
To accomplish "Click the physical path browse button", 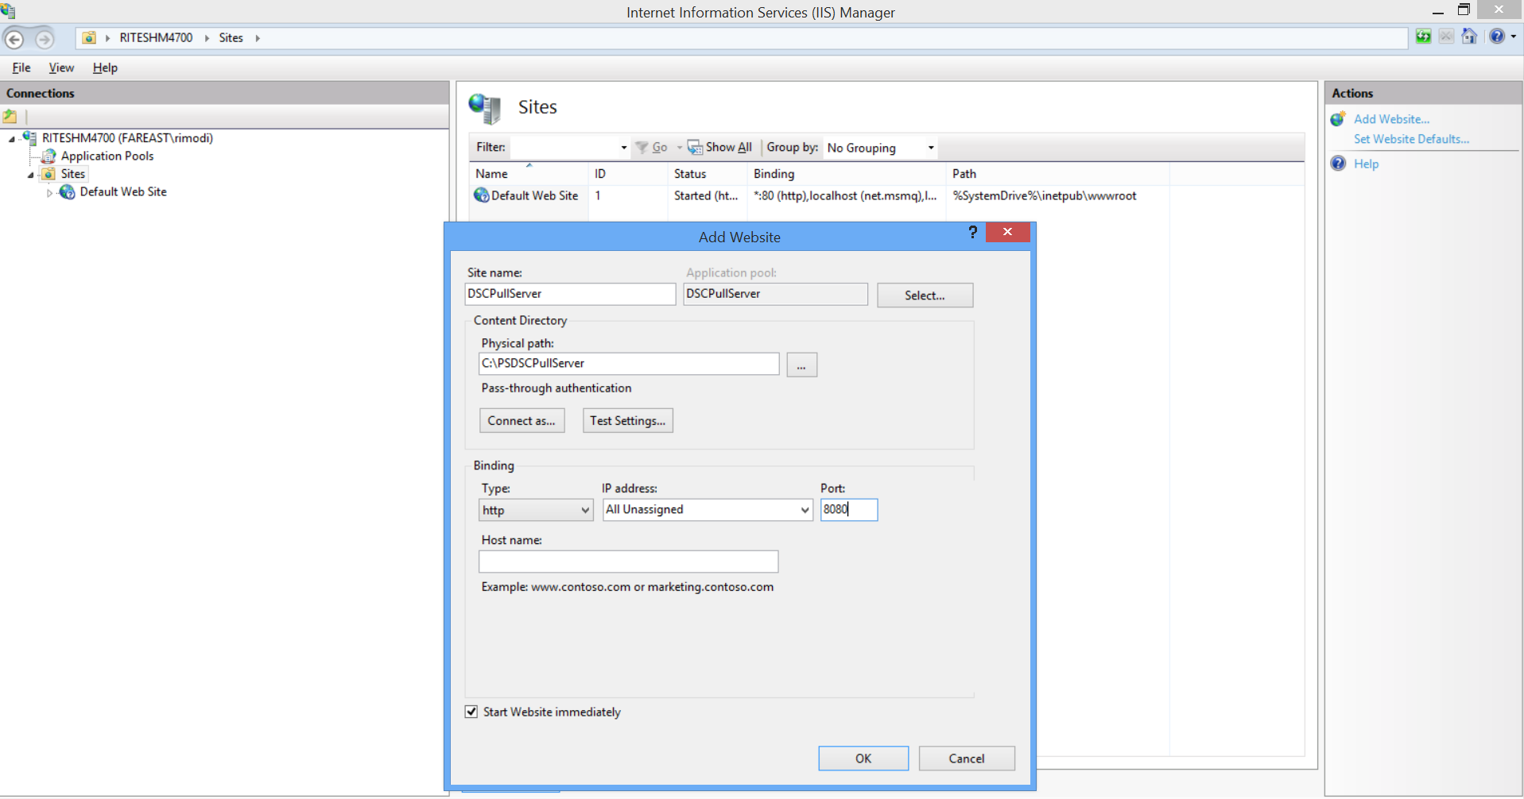I will tap(801, 365).
